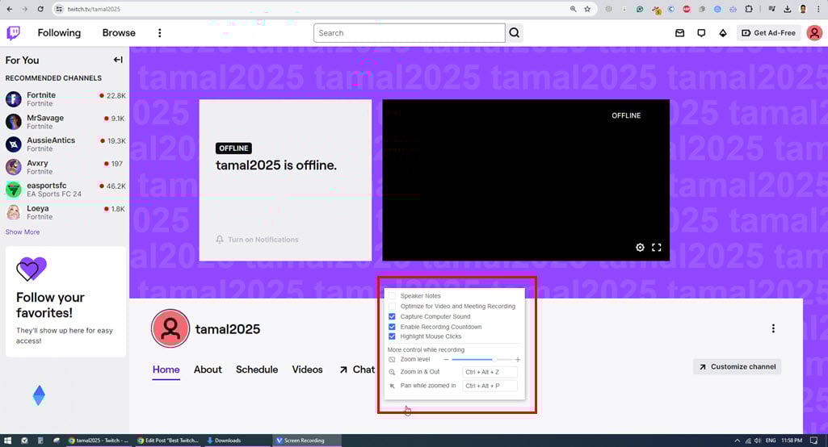Screen dimensions: 828x447
Task: Adjust the Zoom level slider handle
Action: (494, 359)
